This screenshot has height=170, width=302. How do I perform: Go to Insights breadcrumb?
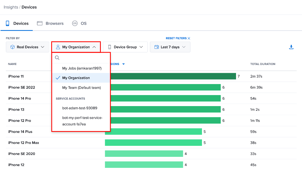(x=11, y=7)
